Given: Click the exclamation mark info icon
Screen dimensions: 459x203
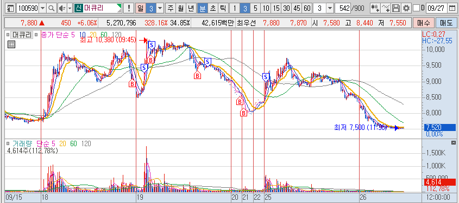Looking at the screenshot, I should pos(129,9).
